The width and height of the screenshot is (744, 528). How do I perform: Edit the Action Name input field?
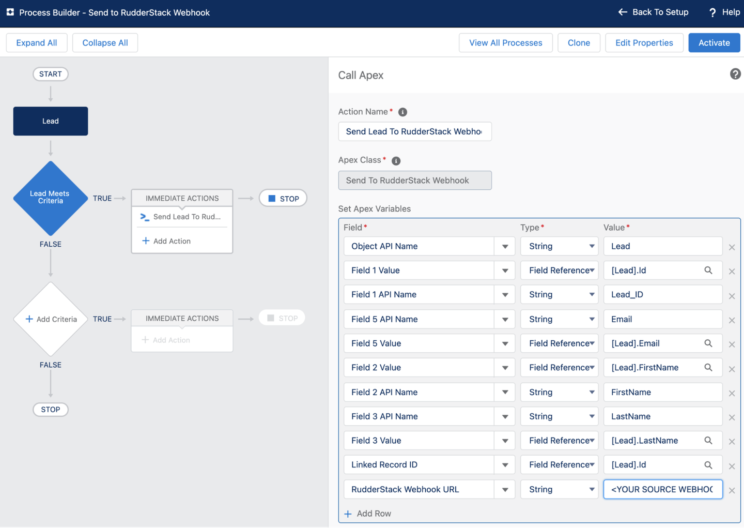[x=414, y=131]
